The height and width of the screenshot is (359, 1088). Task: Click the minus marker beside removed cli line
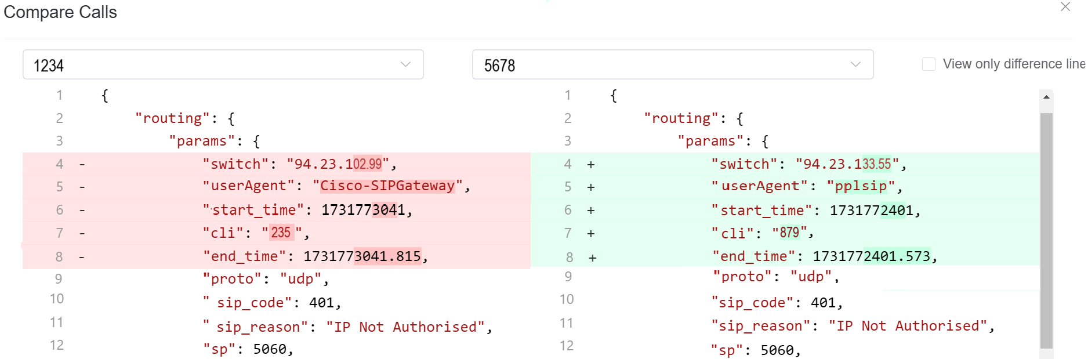pos(82,234)
